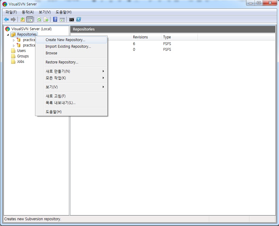
Task: Click the VisualSVN logo icon in the tree root
Action: [x=8, y=29]
